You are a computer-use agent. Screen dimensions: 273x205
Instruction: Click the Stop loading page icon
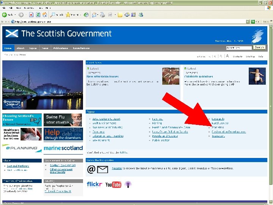31,15
